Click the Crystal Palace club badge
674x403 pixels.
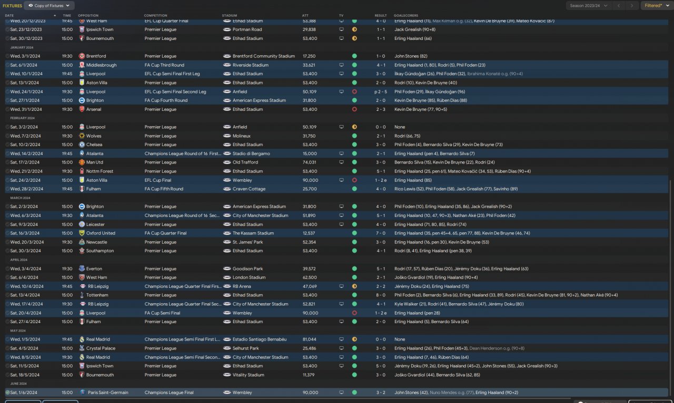point(82,348)
